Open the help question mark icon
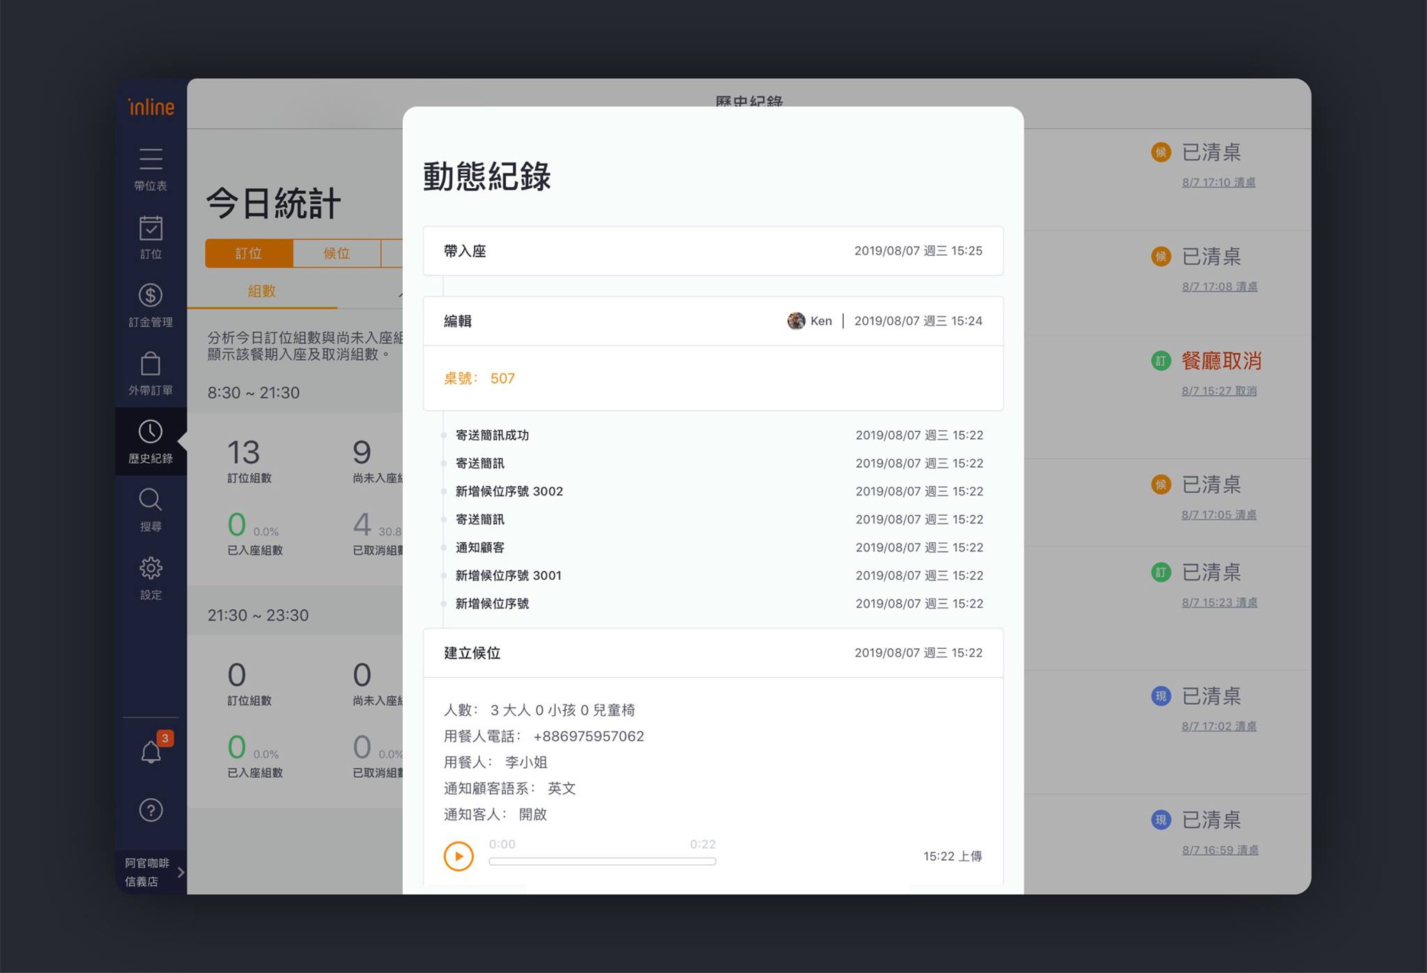The width and height of the screenshot is (1427, 973). tap(151, 810)
